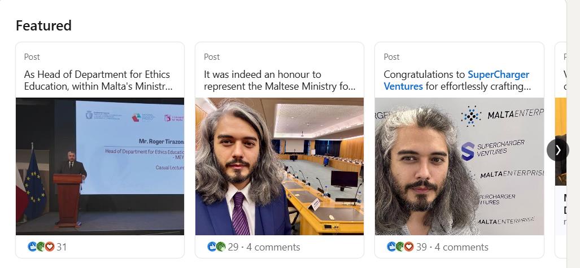Open the "As Head of Department for Ethics" post text
The height and width of the screenshot is (268, 580).
97,80
